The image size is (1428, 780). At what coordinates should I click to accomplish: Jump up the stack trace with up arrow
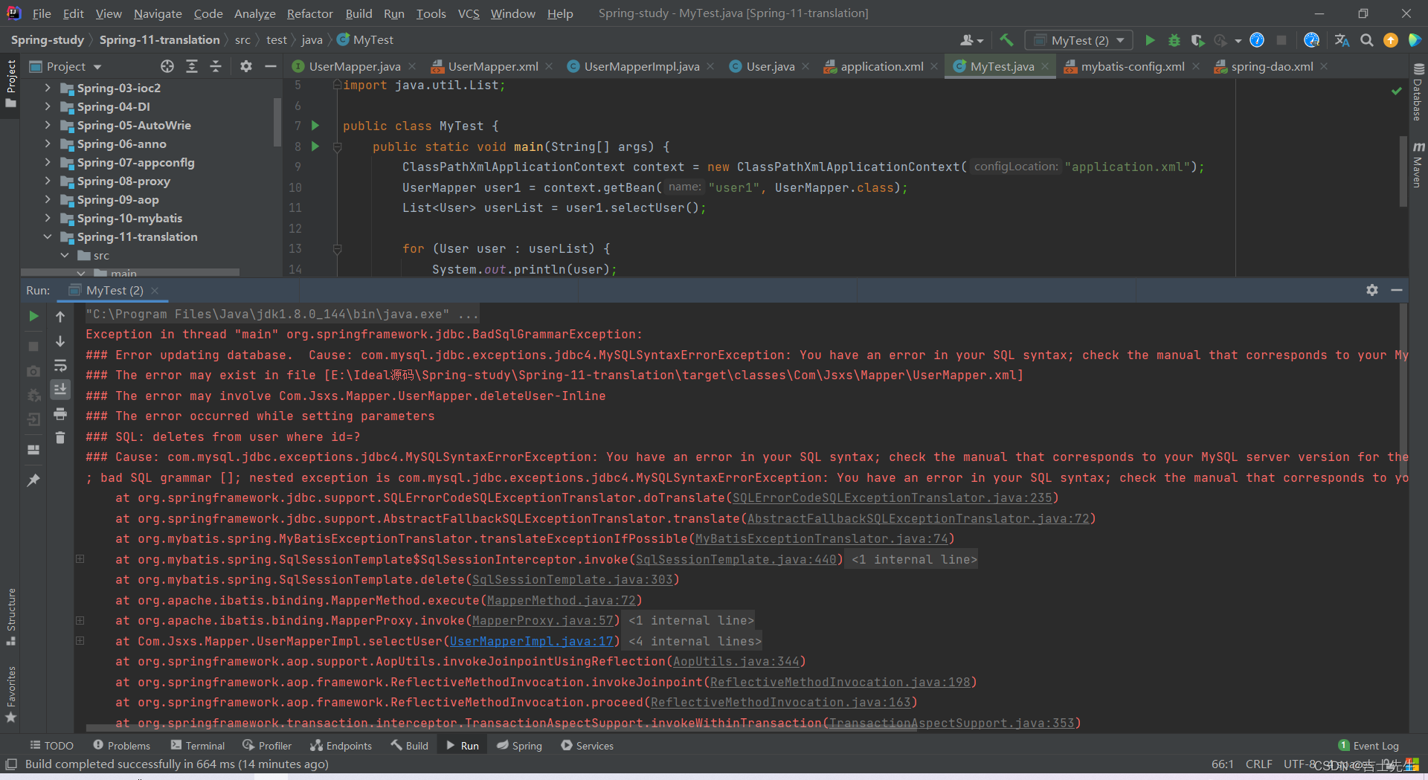point(60,317)
